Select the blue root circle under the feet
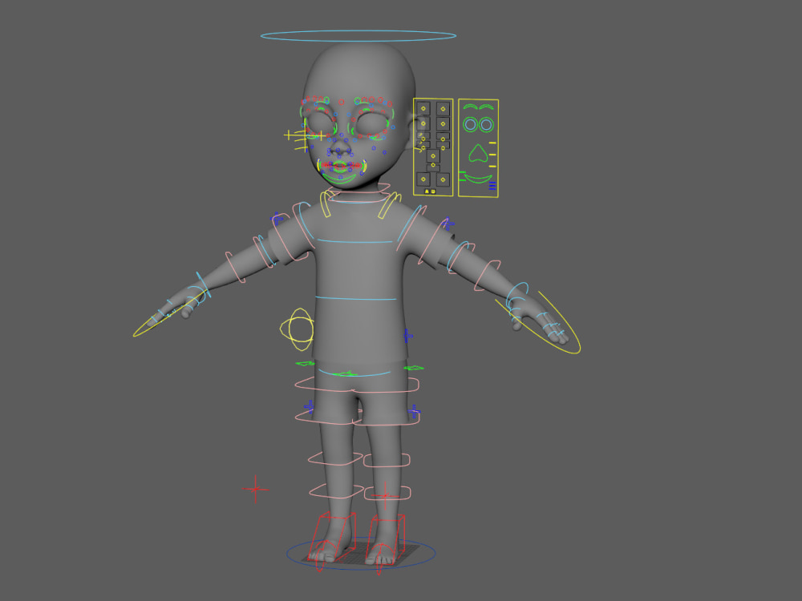The image size is (802, 601). pyautogui.click(x=361, y=554)
